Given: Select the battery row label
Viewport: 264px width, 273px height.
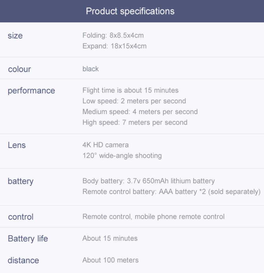Looking at the screenshot, I should click(x=20, y=181).
